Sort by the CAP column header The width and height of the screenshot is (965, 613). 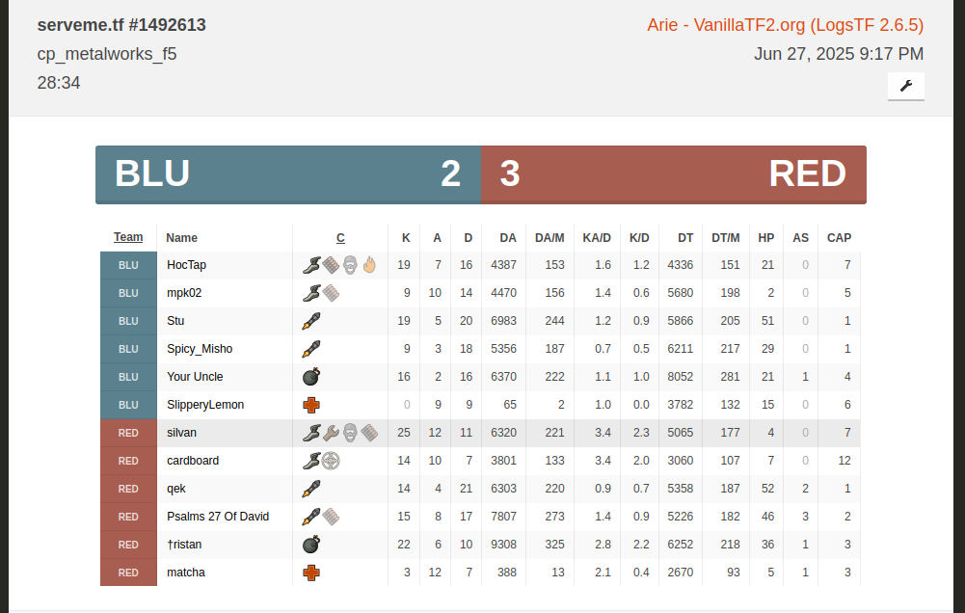coord(839,237)
